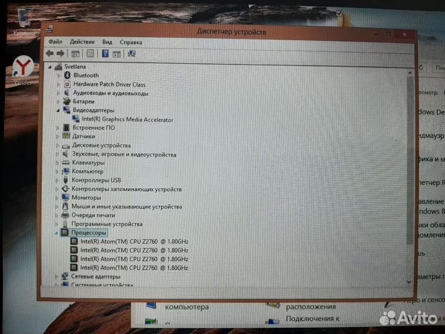The height and width of the screenshot is (334, 445).
Task: Open the Файл menu
Action: coord(56,42)
